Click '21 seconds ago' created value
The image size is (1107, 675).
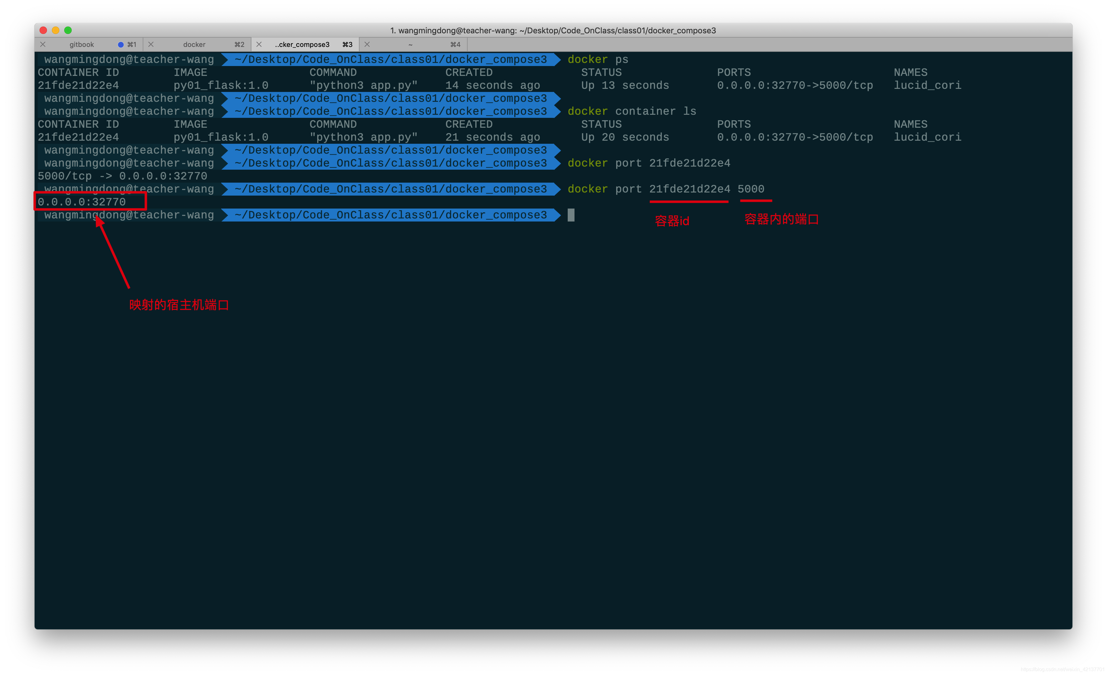pyautogui.click(x=492, y=137)
